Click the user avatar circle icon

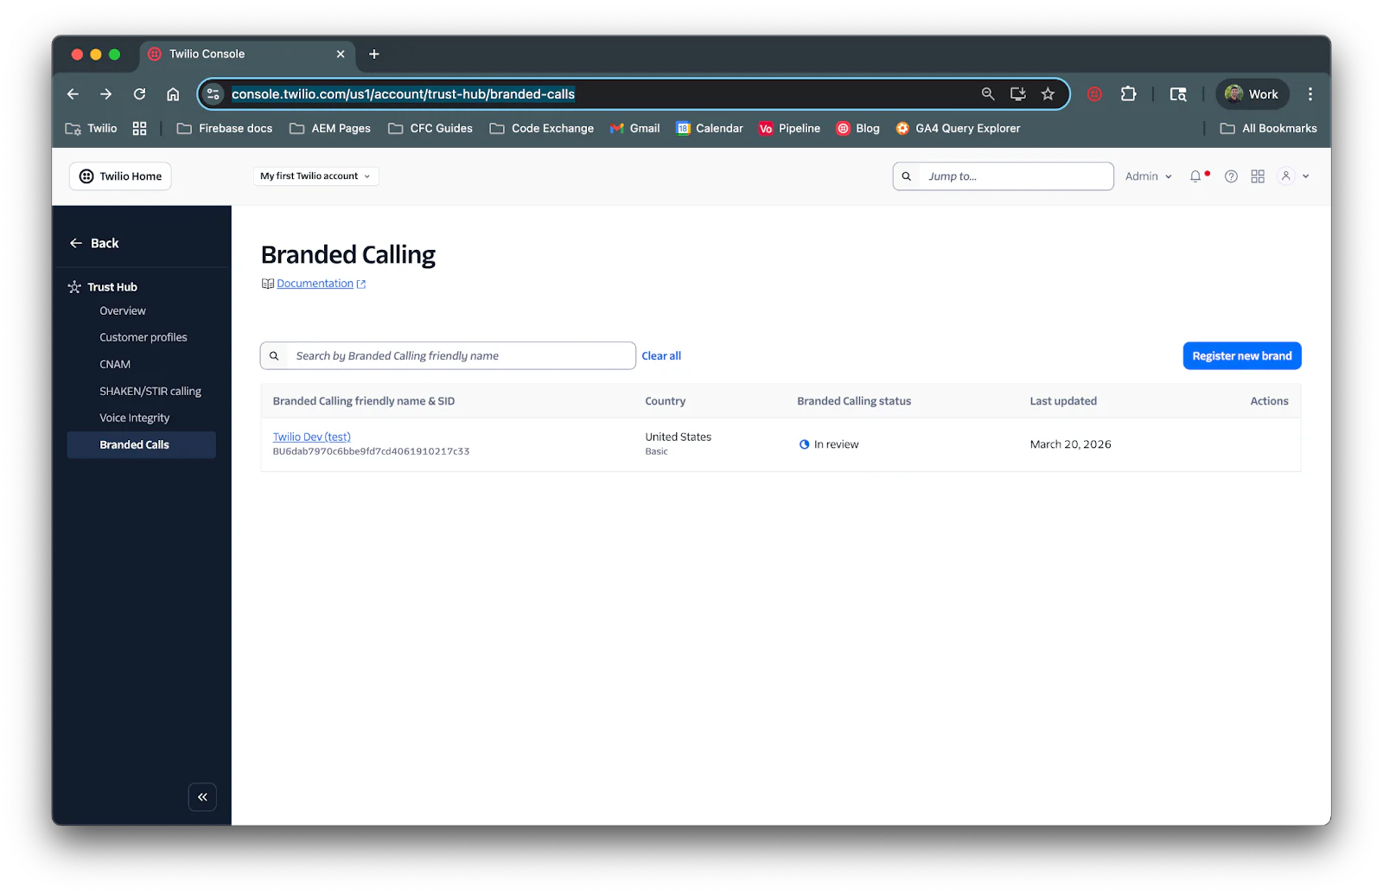click(x=1285, y=176)
